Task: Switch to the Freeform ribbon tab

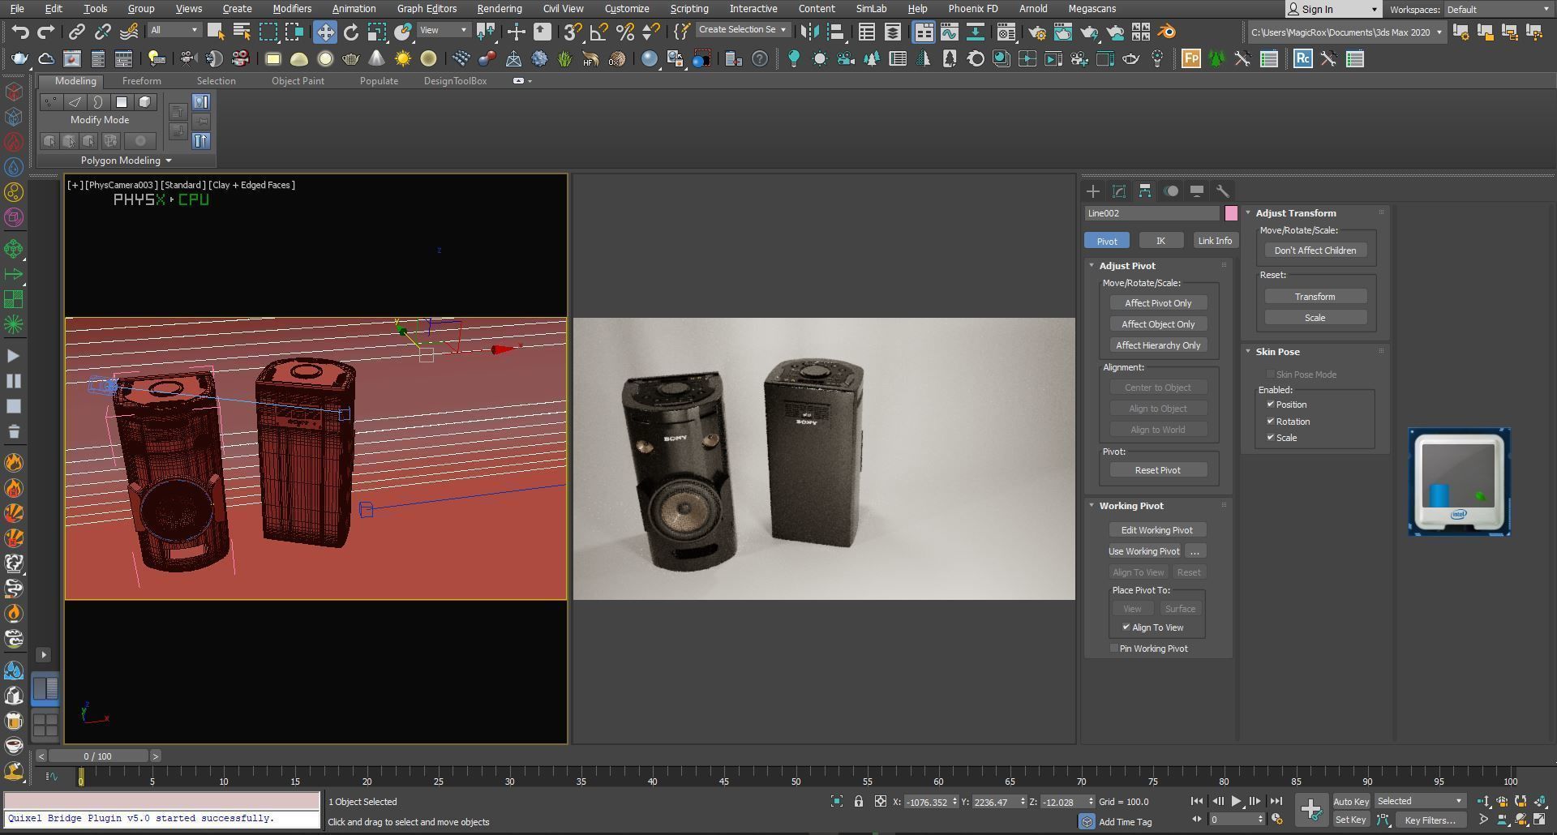Action: (142, 80)
